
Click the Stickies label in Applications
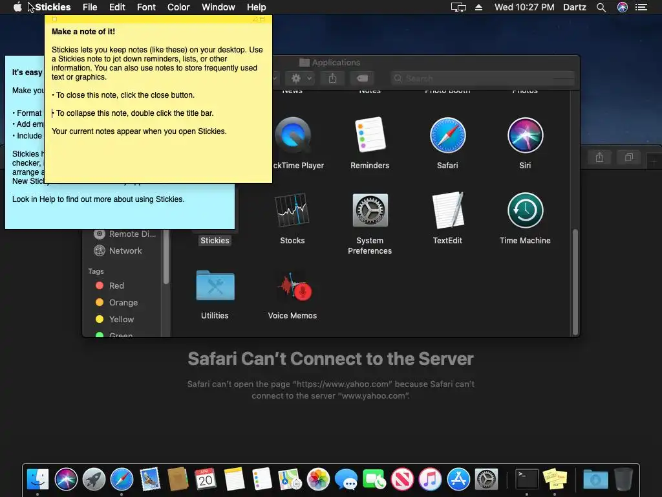[215, 241]
